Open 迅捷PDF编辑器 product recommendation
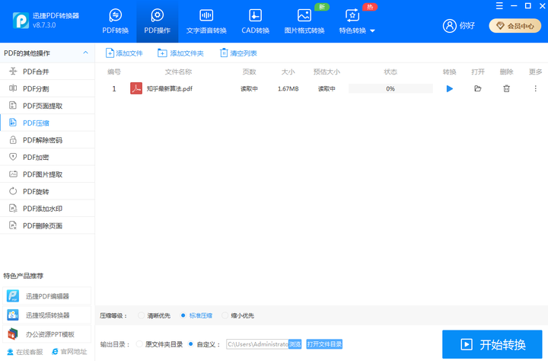Image resolution: width=548 pixels, height=361 pixels. (x=47, y=296)
